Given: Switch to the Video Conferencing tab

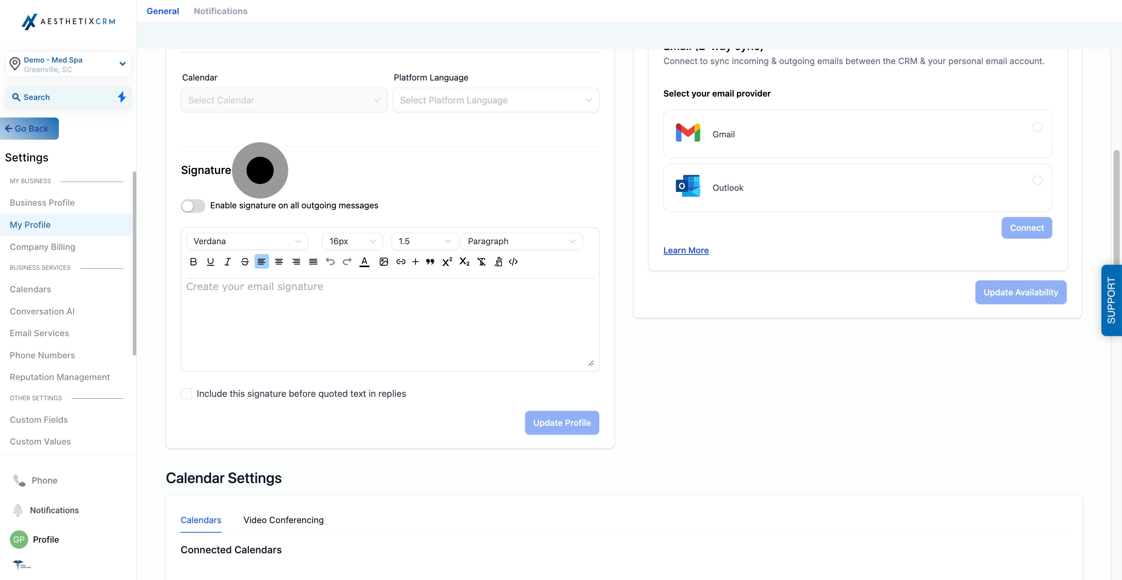Looking at the screenshot, I should (283, 520).
